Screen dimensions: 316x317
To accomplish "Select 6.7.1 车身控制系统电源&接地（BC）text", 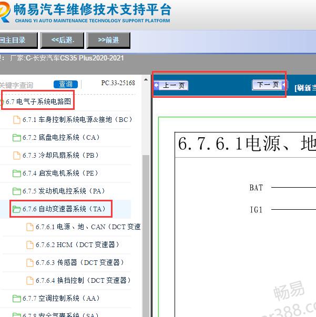I will [x=77, y=119].
